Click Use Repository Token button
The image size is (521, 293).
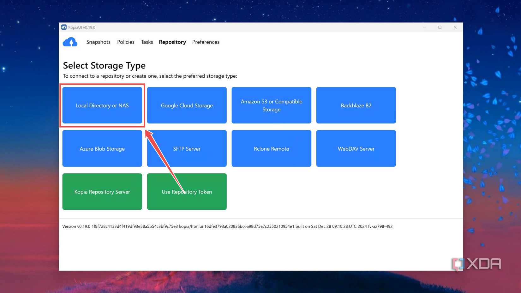pyautogui.click(x=187, y=192)
